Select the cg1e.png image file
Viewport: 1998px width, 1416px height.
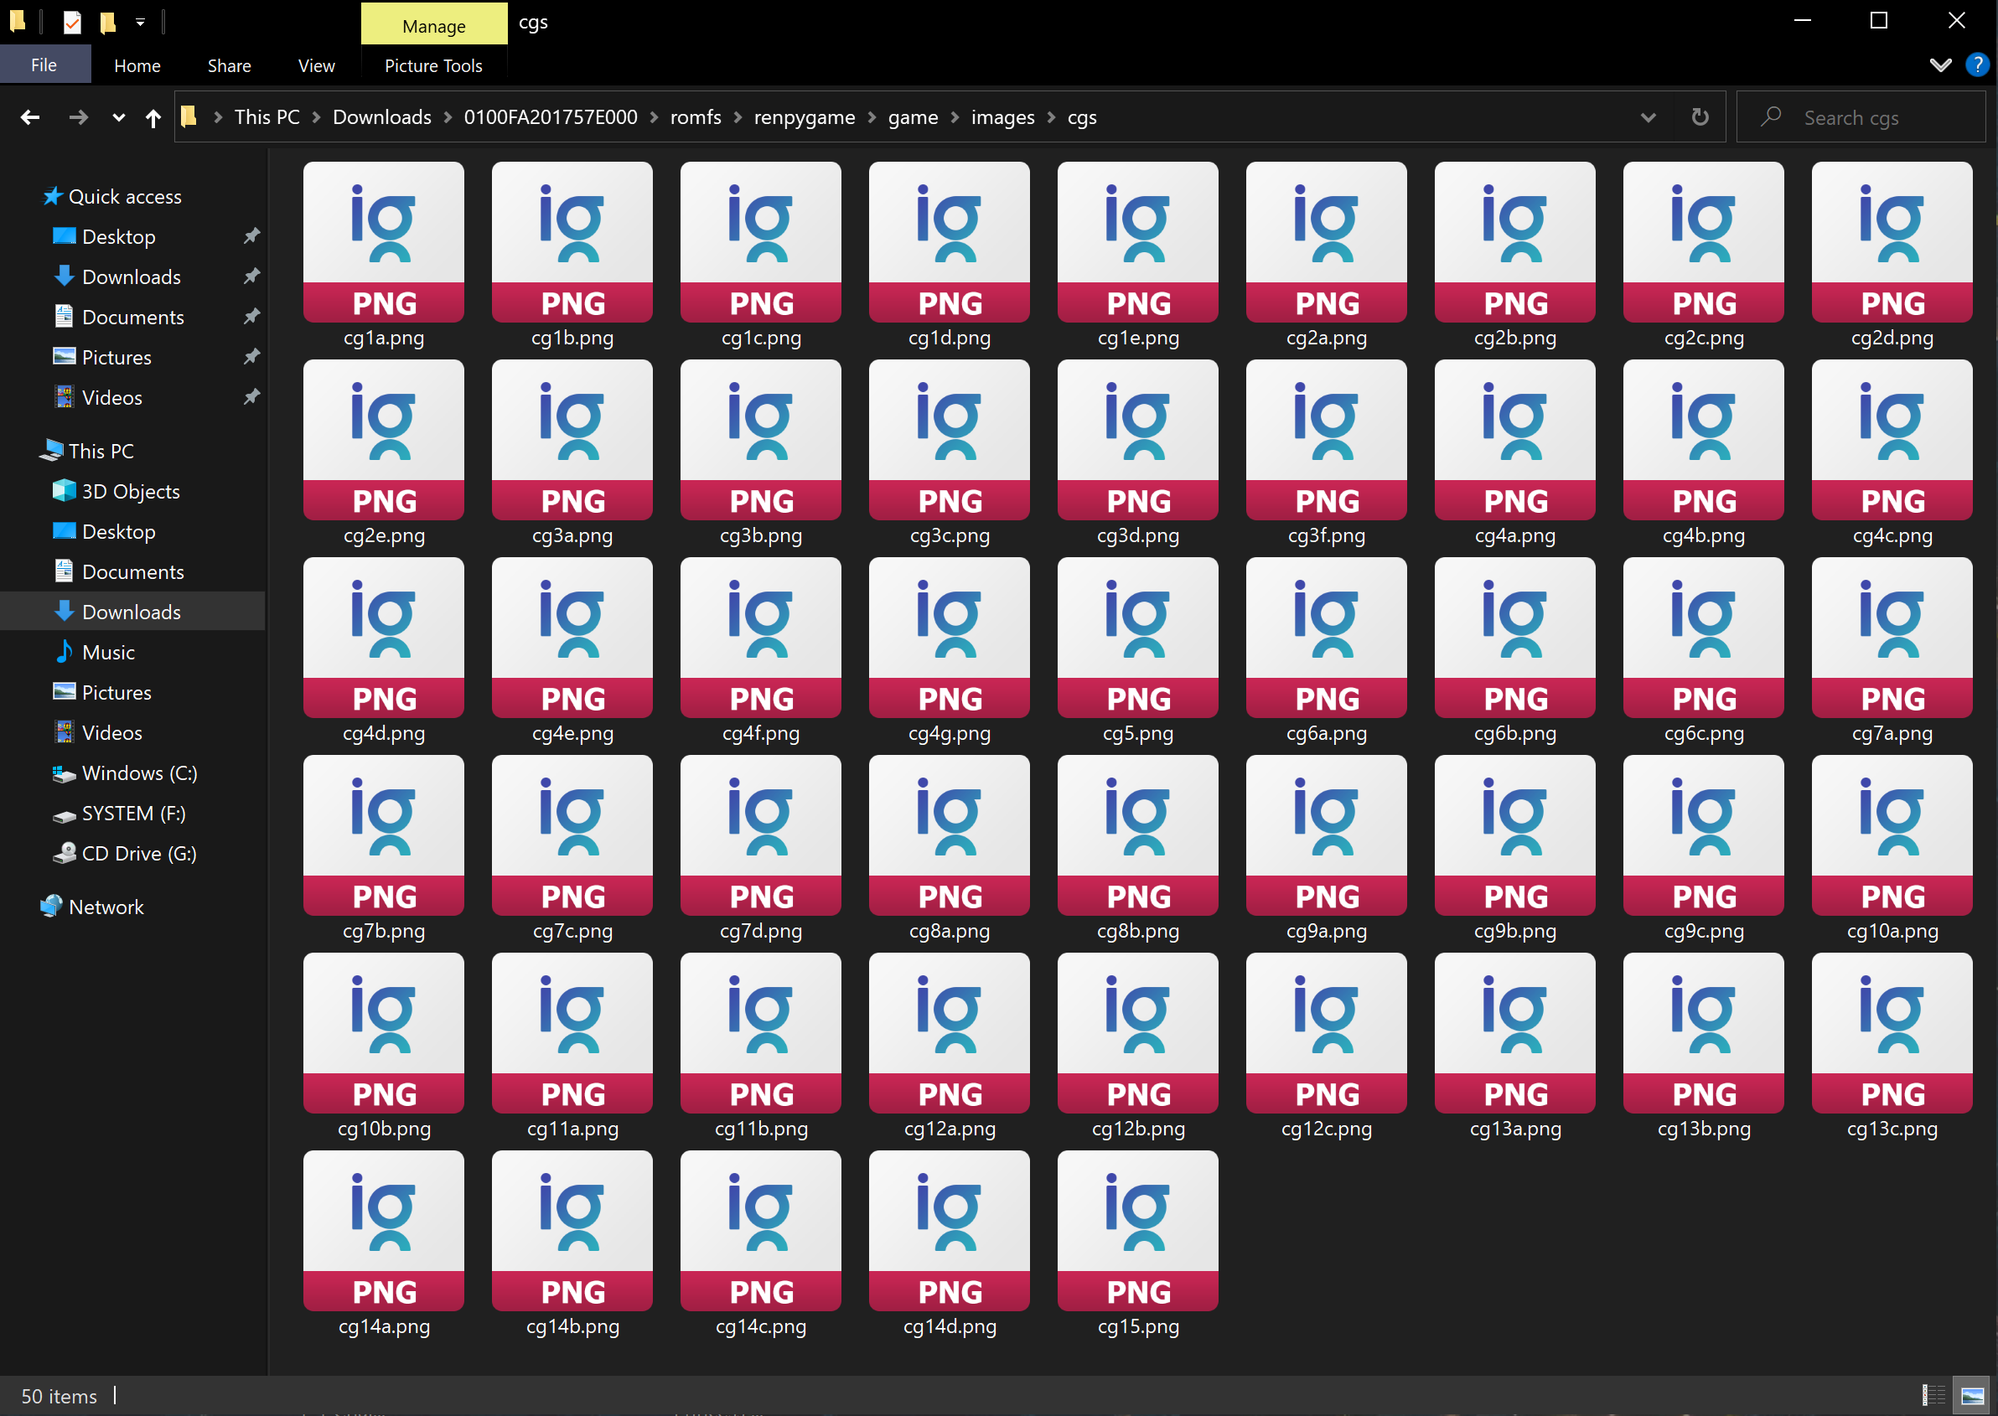point(1138,241)
